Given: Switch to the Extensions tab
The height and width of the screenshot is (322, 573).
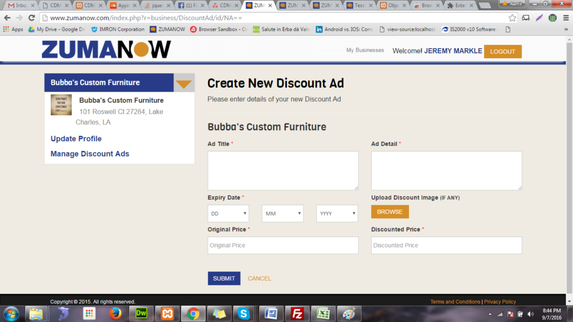Looking at the screenshot, I should point(460,6).
